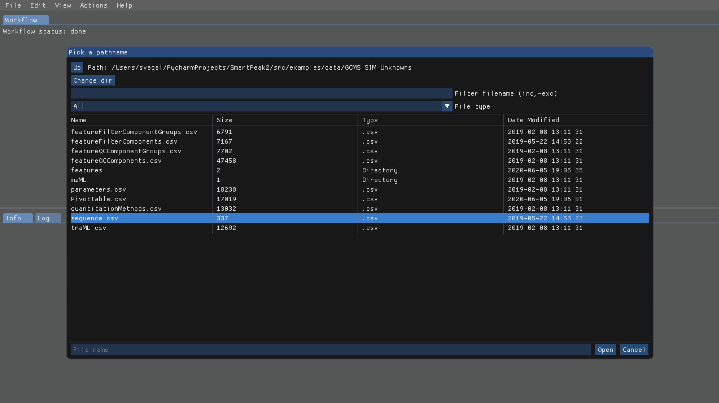This screenshot has width=719, height=403.
Task: Select the parameters.csv file
Action: coord(98,189)
